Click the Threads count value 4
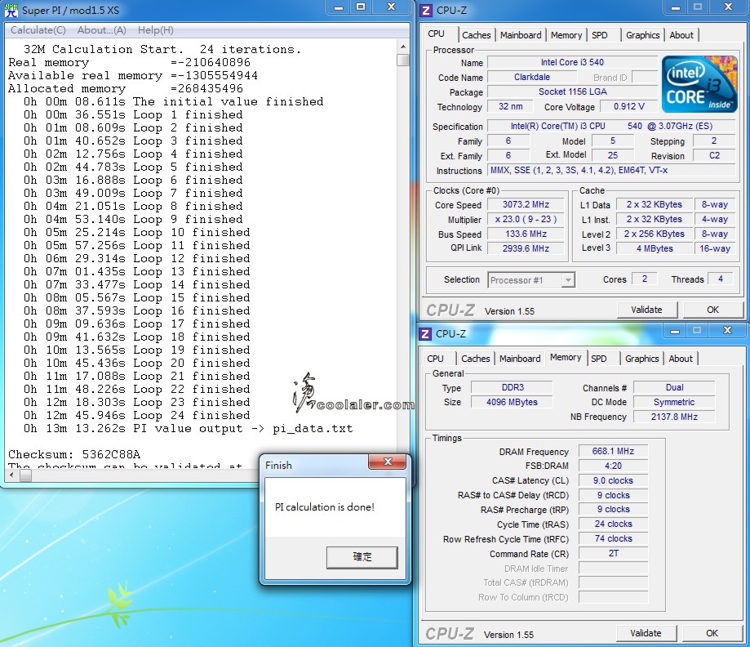 (x=721, y=279)
